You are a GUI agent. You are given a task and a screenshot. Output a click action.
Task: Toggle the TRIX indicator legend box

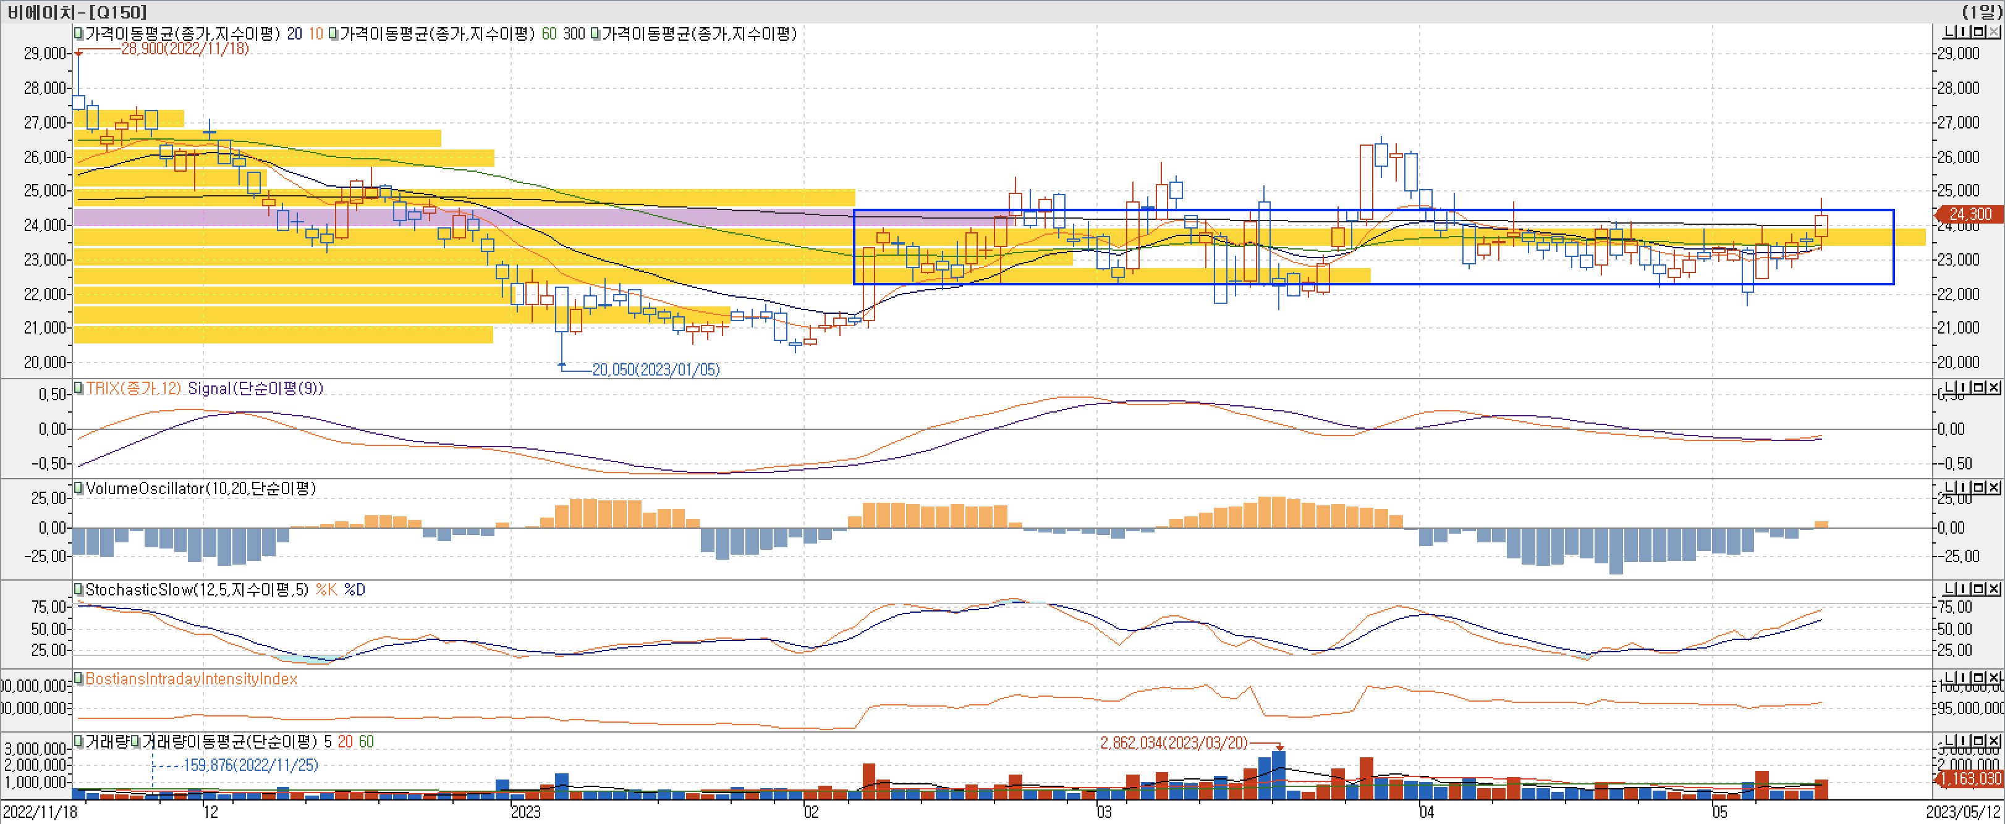pos(78,387)
